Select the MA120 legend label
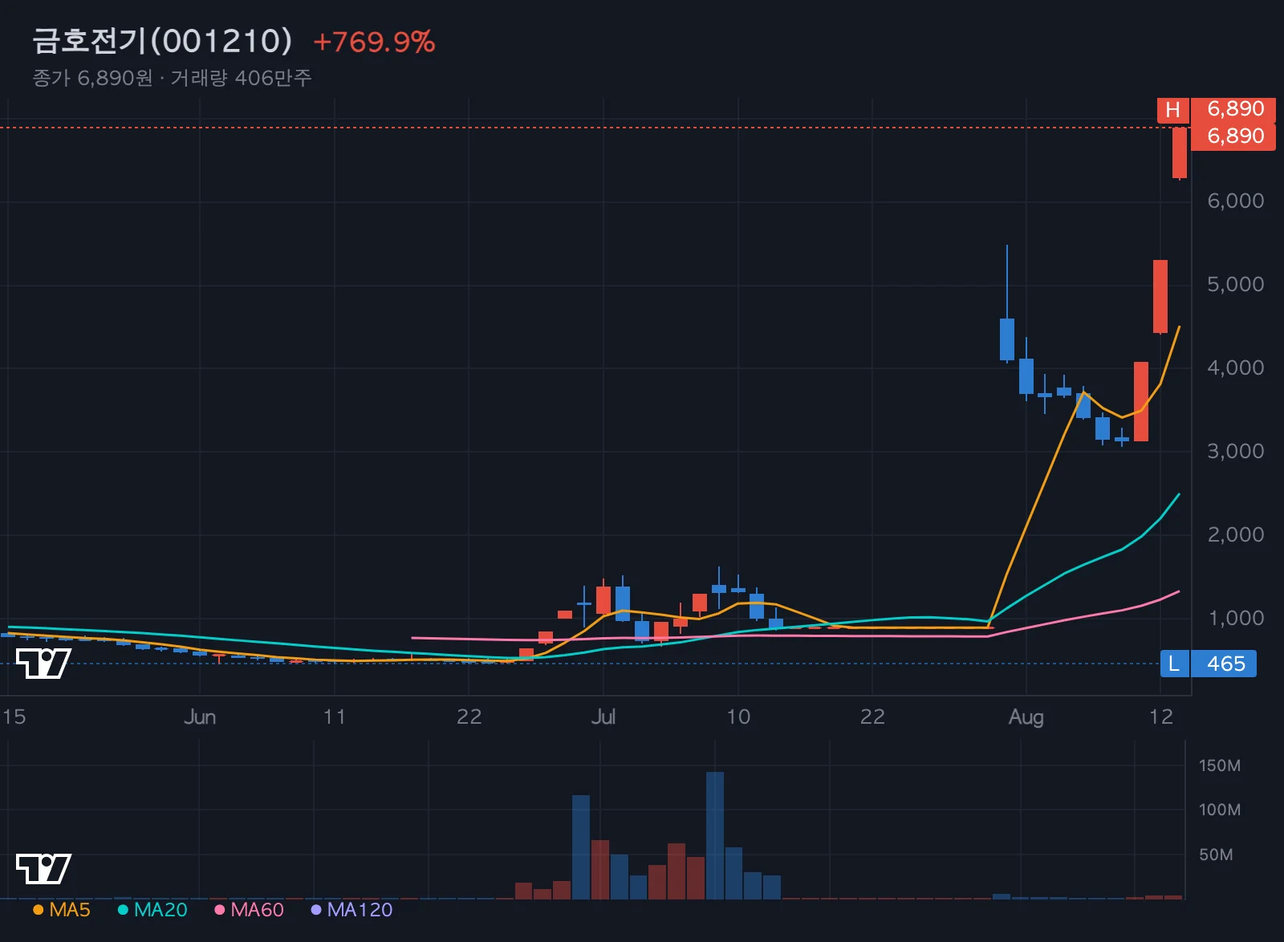 tap(360, 910)
